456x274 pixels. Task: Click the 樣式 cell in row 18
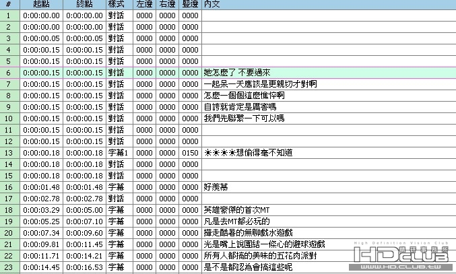[x=119, y=210]
